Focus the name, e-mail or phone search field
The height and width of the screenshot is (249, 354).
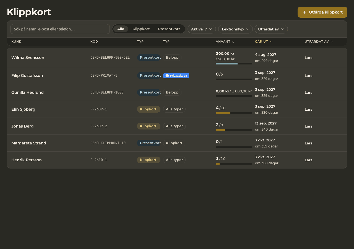pyautogui.click(x=60, y=29)
